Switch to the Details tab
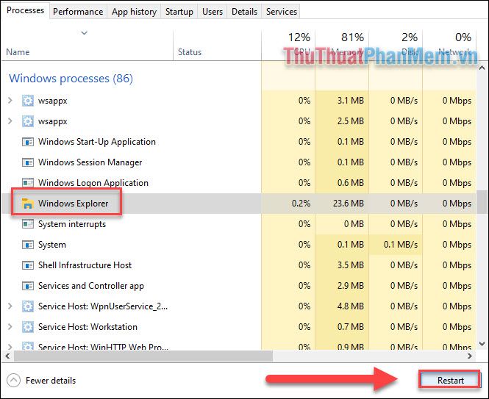Viewport: 489px width, 399px height. [x=244, y=12]
